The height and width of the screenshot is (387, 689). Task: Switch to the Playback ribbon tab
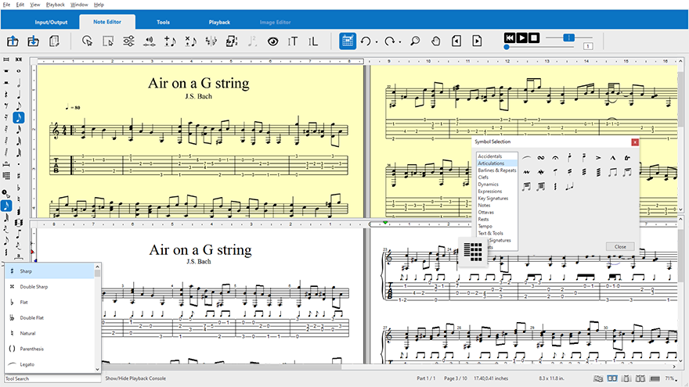[219, 22]
